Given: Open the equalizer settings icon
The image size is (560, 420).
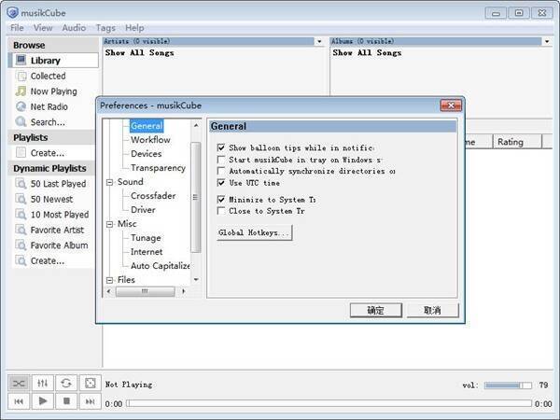Looking at the screenshot, I should coord(42,383).
